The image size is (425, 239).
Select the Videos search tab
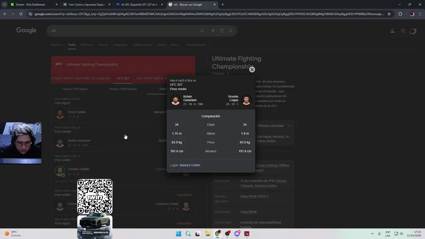coord(103,45)
